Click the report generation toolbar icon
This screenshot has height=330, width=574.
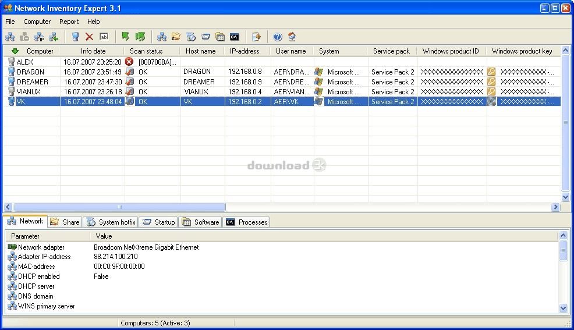256,37
